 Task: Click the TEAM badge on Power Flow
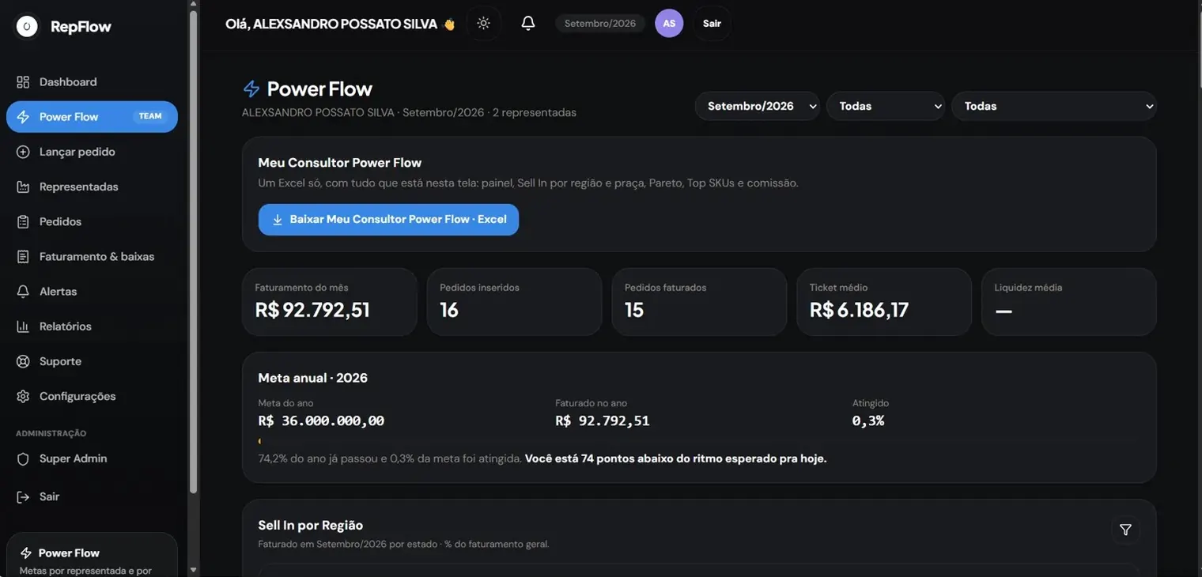tap(150, 116)
